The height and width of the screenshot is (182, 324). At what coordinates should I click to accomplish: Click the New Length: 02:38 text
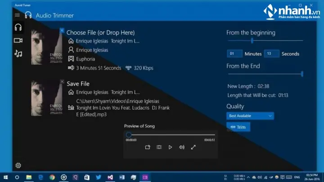(x=248, y=86)
